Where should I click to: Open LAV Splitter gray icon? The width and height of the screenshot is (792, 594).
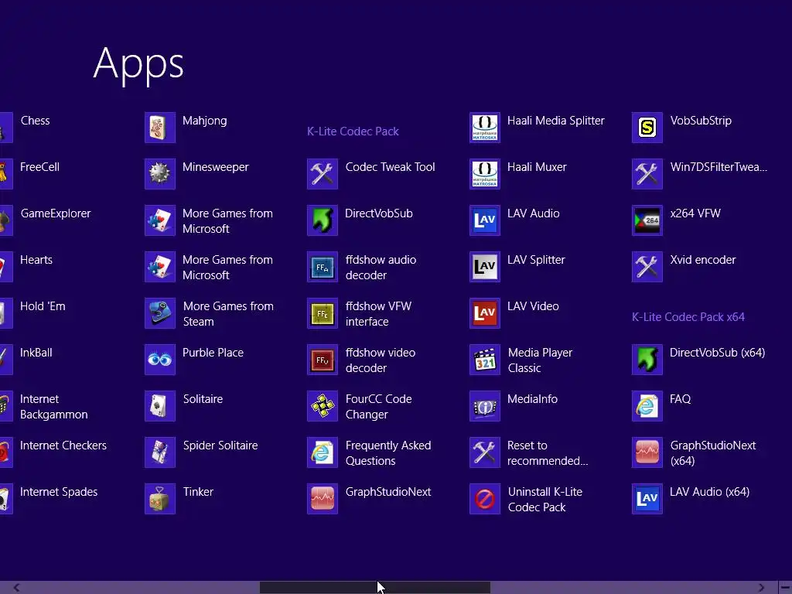(x=485, y=267)
